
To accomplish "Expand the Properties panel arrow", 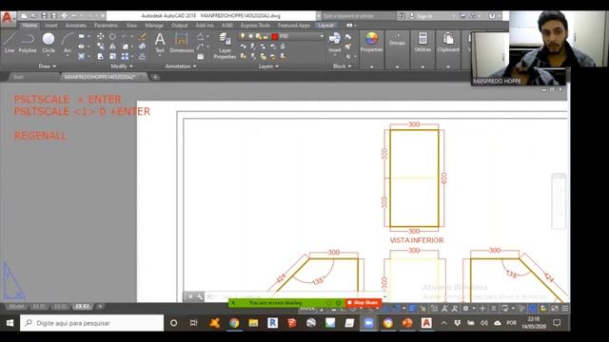I will (371, 66).
